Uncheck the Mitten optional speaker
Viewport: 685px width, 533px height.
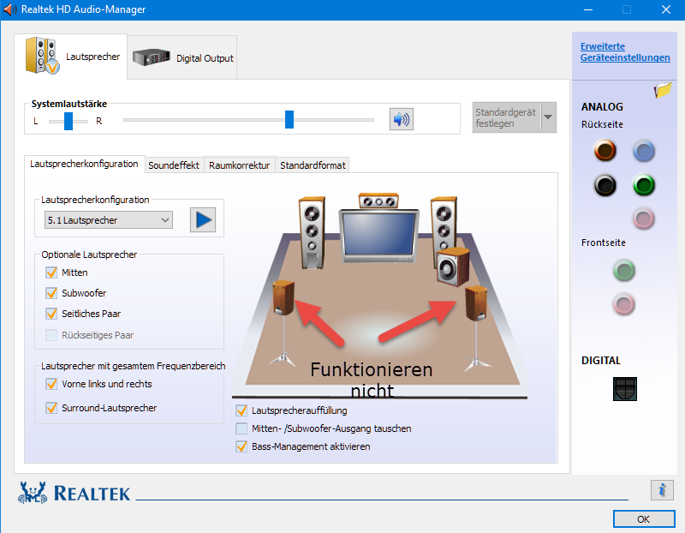[x=51, y=272]
